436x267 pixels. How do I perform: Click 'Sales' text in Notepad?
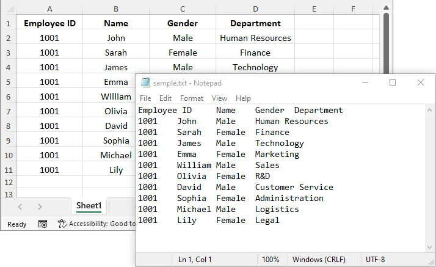point(267,165)
